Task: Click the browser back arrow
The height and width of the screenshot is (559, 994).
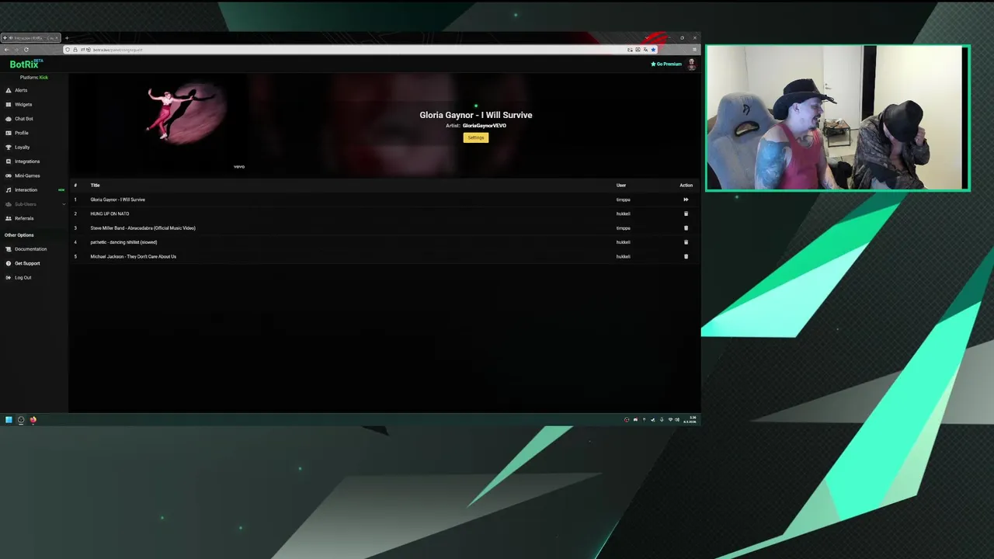Action: pyautogui.click(x=7, y=50)
